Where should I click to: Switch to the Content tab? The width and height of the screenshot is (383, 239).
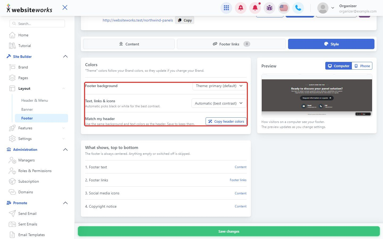(129, 44)
